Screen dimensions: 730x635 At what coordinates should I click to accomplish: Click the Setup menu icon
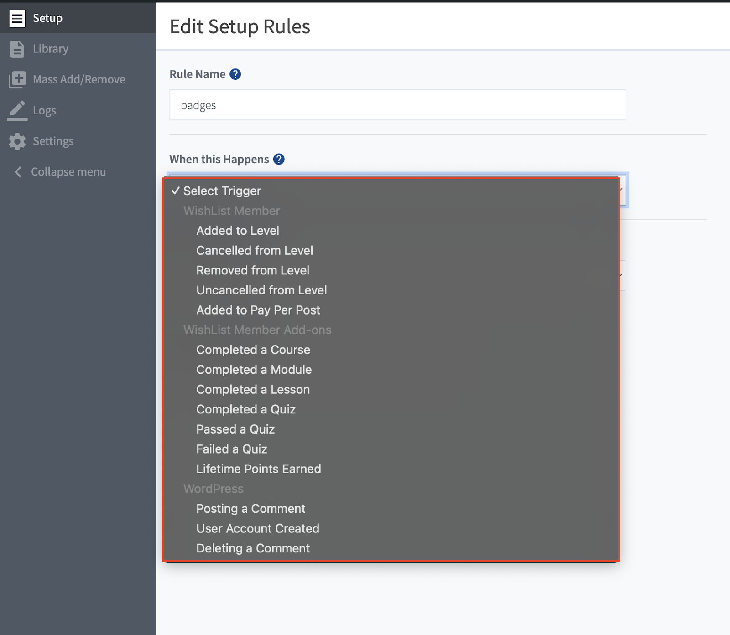[17, 18]
